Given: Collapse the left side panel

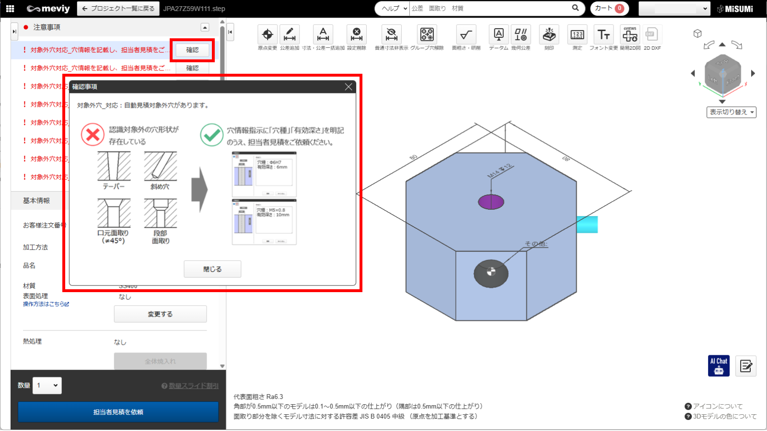Looking at the screenshot, I should pos(230,32).
